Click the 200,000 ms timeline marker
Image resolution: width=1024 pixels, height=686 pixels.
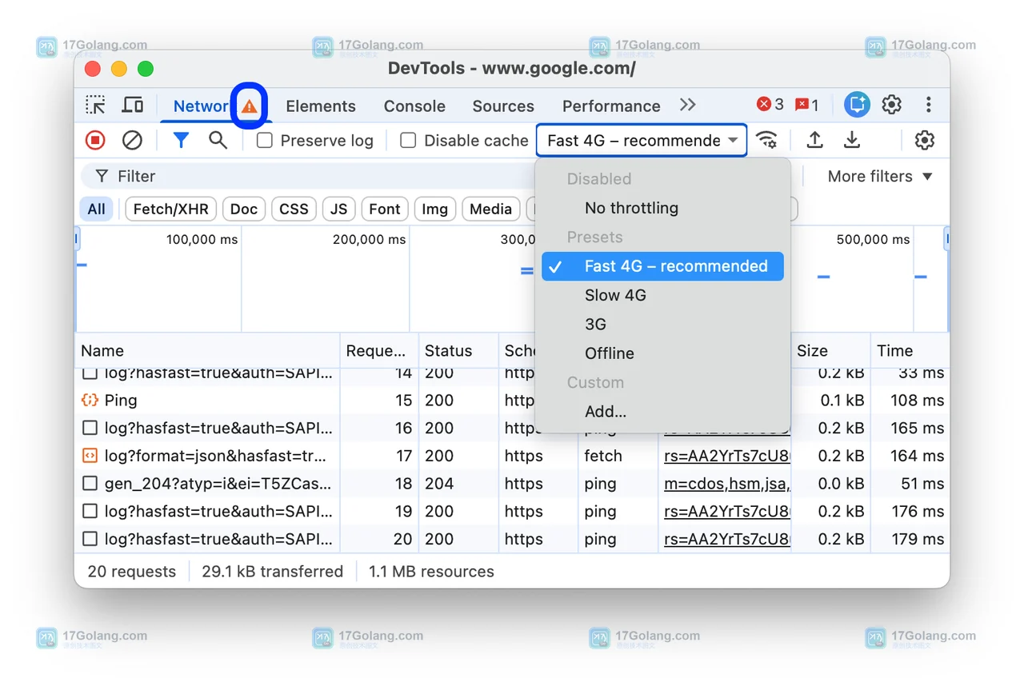click(369, 240)
